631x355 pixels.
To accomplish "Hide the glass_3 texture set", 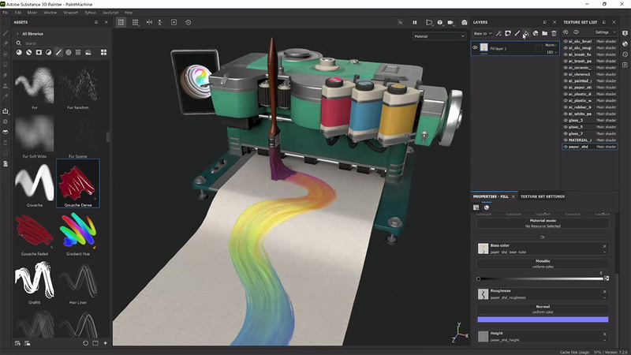I will pos(566,121).
